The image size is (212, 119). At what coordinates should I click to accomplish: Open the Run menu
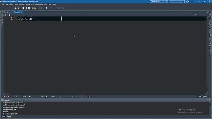point(33,5)
